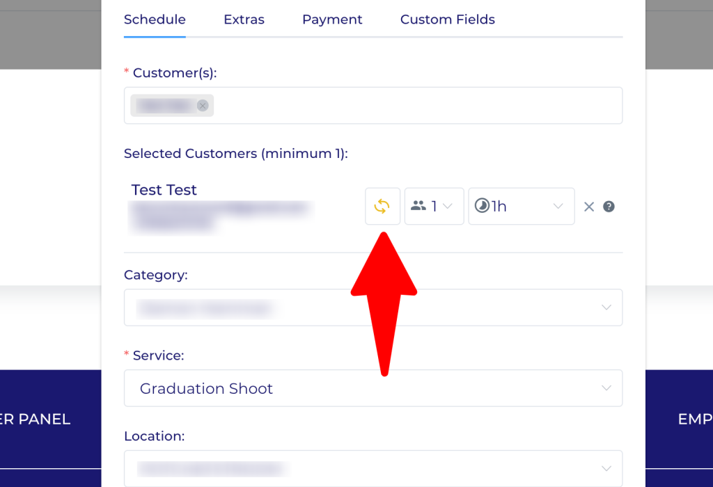This screenshot has width=713, height=487.
Task: Open the Location dropdown
Action: pos(373,468)
